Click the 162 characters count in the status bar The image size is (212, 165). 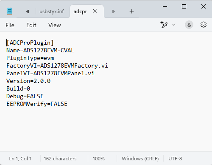coord(60,159)
